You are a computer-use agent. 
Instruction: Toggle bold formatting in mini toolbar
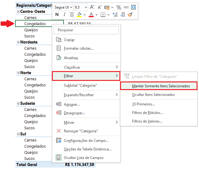tap(57, 14)
